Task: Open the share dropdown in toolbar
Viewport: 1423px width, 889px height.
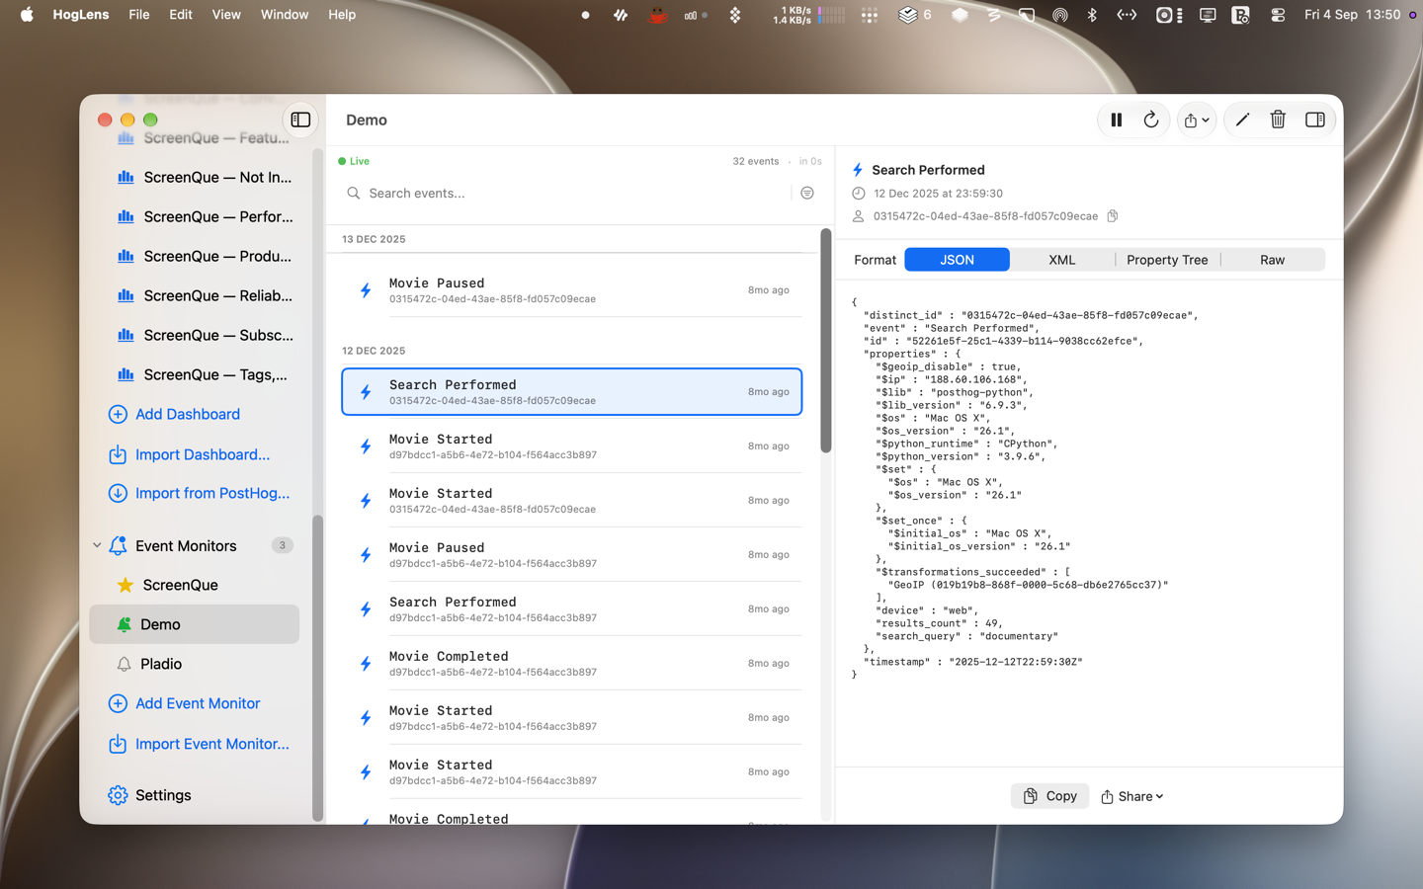Action: pyautogui.click(x=1196, y=120)
